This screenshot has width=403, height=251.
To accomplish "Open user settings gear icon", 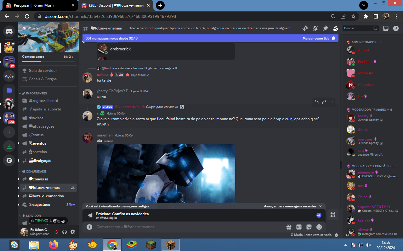I will (73, 232).
